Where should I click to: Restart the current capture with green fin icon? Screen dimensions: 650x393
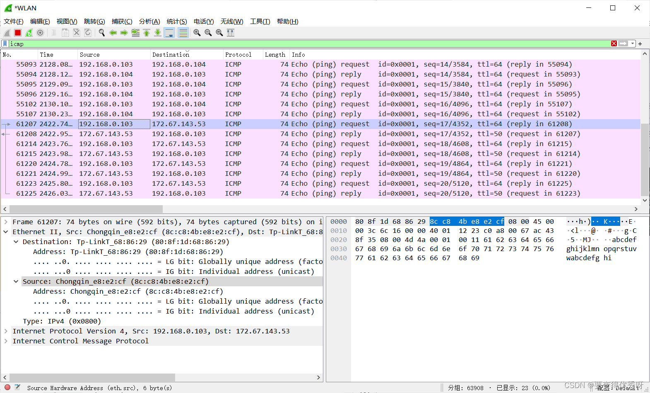pyautogui.click(x=29, y=33)
